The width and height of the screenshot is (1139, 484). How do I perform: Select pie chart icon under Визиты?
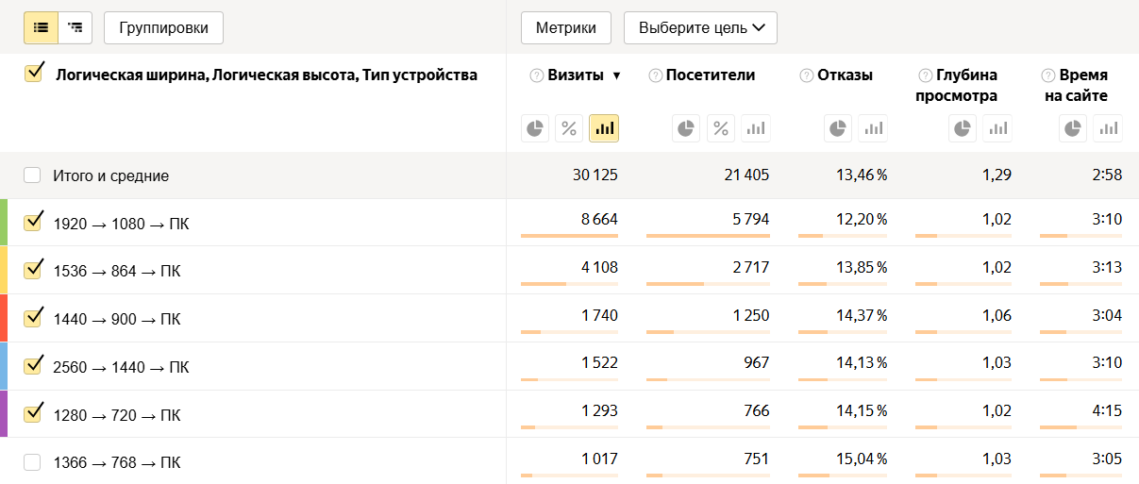(x=536, y=128)
